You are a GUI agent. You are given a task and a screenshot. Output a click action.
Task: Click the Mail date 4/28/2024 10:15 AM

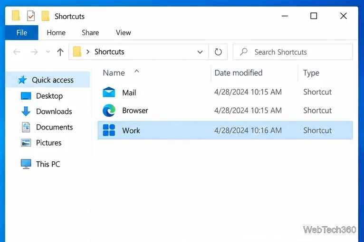click(248, 92)
